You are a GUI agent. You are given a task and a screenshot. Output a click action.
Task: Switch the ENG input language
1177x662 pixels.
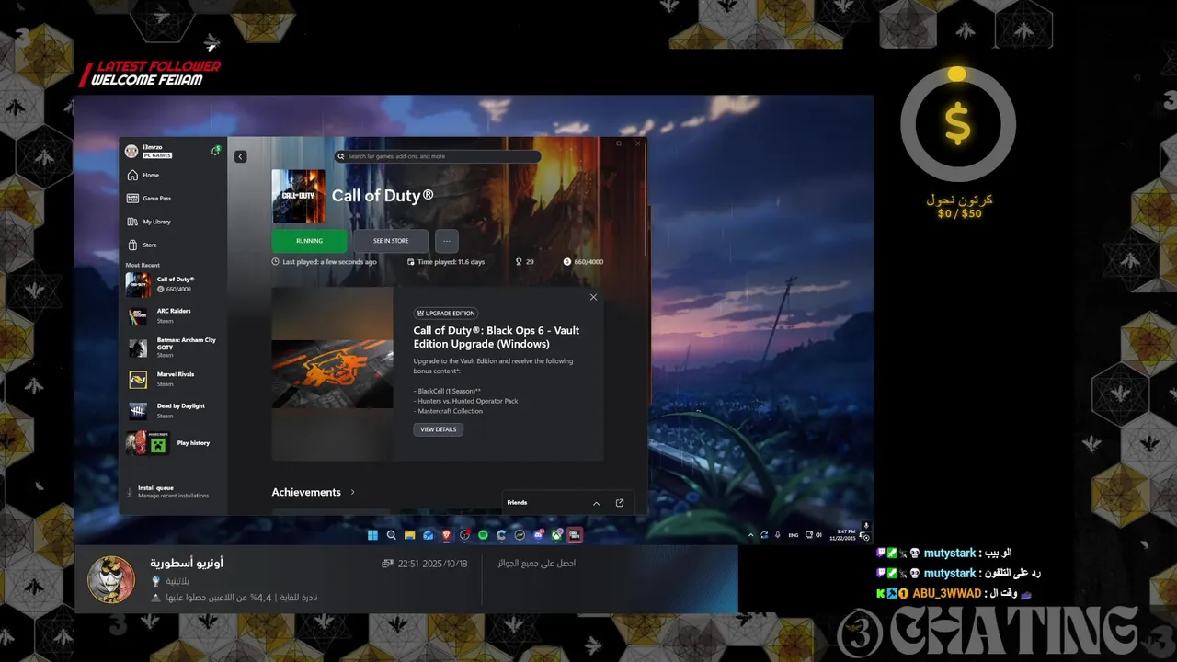[794, 534]
